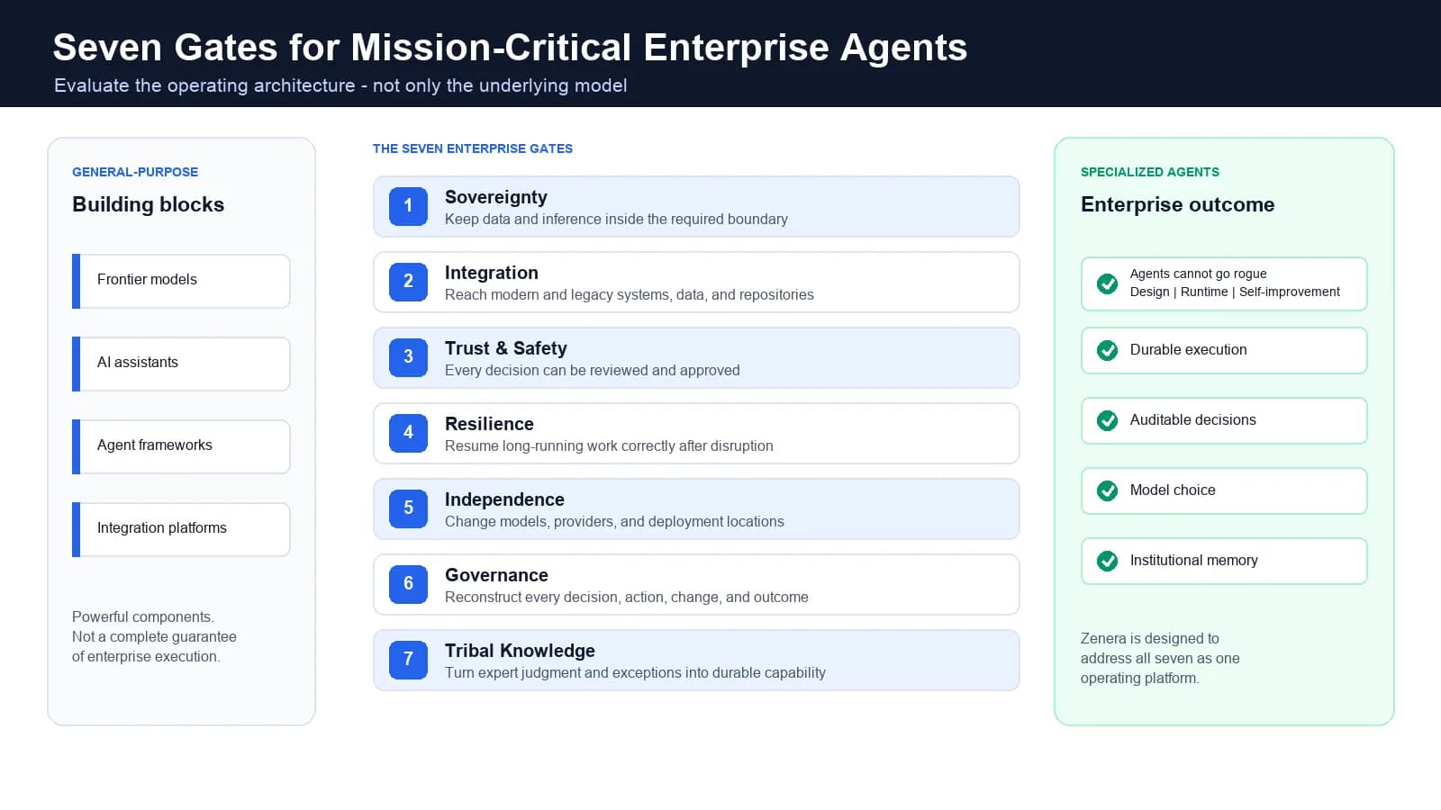This screenshot has height=810, width=1441.
Task: Click the 'Auditable decisions' label
Action: click(1193, 419)
